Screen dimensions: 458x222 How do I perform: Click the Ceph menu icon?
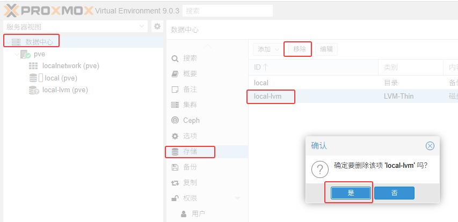(175, 120)
